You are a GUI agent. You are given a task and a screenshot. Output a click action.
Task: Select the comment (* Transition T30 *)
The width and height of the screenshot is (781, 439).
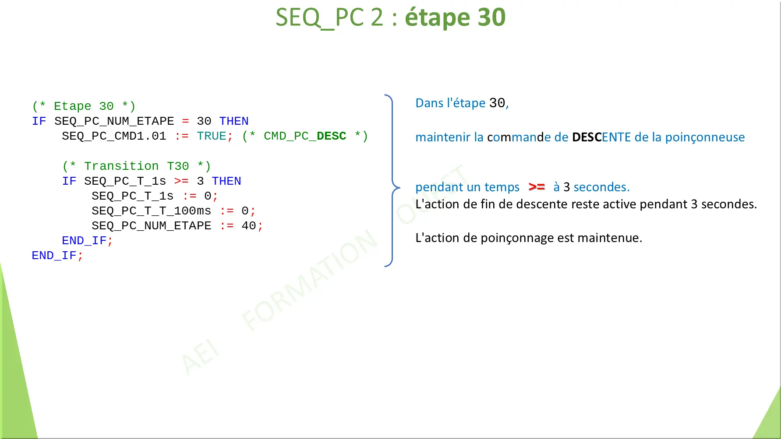(x=136, y=166)
